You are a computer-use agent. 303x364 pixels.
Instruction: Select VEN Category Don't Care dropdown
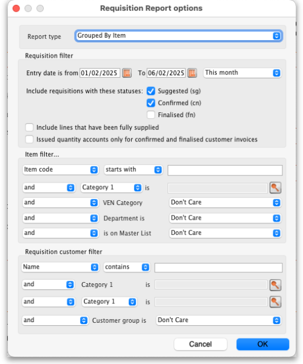pyautogui.click(x=225, y=203)
